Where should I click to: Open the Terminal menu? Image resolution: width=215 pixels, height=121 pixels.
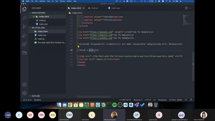62,1
